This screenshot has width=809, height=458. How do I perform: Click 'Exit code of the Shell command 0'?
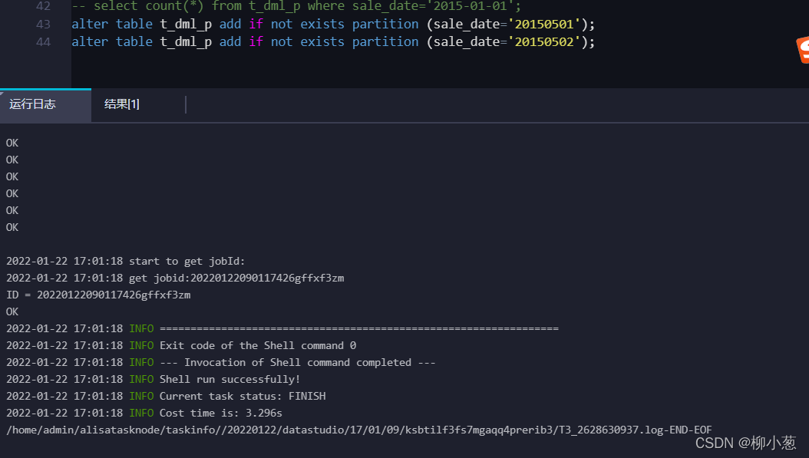click(x=258, y=345)
